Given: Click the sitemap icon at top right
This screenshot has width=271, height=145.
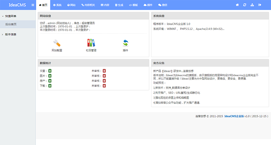Looking at the screenshot, I should click(x=252, y=5).
